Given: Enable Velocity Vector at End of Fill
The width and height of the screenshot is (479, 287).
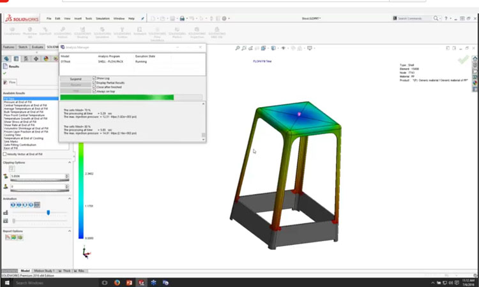Looking at the screenshot, I should pyautogui.click(x=5, y=154).
